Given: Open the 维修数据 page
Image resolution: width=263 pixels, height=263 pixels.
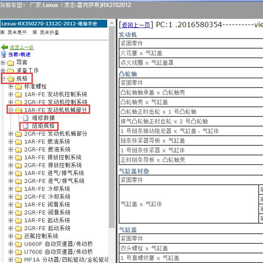Looking at the screenshot, I should [43, 118].
